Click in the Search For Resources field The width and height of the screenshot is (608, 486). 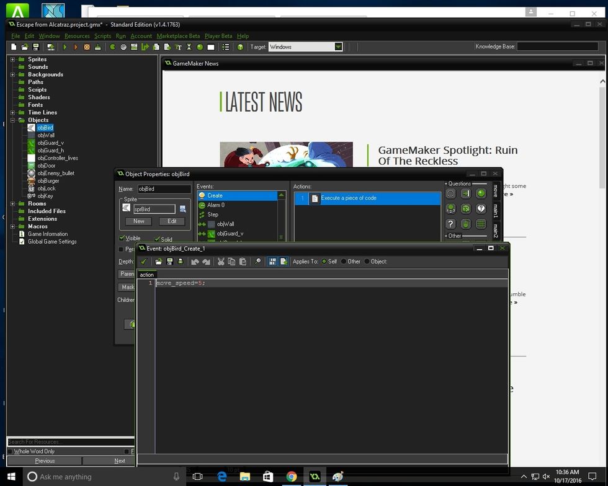[x=71, y=442]
